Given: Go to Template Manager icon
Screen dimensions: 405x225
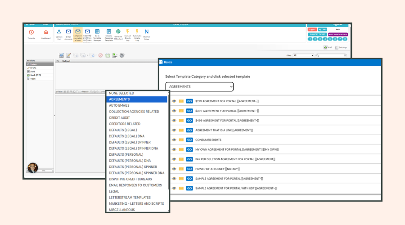Looking at the screenshot, I should coord(97,31).
